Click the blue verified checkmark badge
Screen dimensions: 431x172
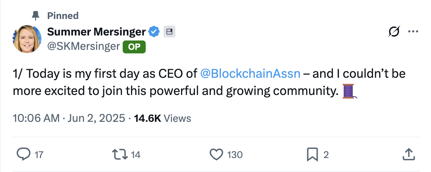coord(154,32)
